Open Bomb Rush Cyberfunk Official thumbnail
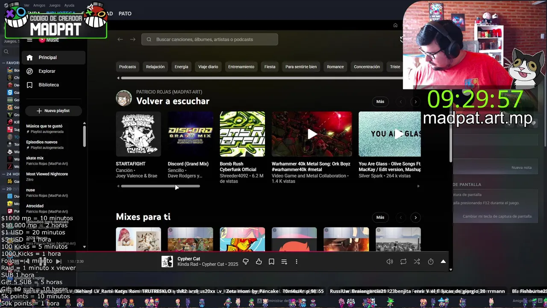Screen dimensions: 547x308 (x=242, y=134)
